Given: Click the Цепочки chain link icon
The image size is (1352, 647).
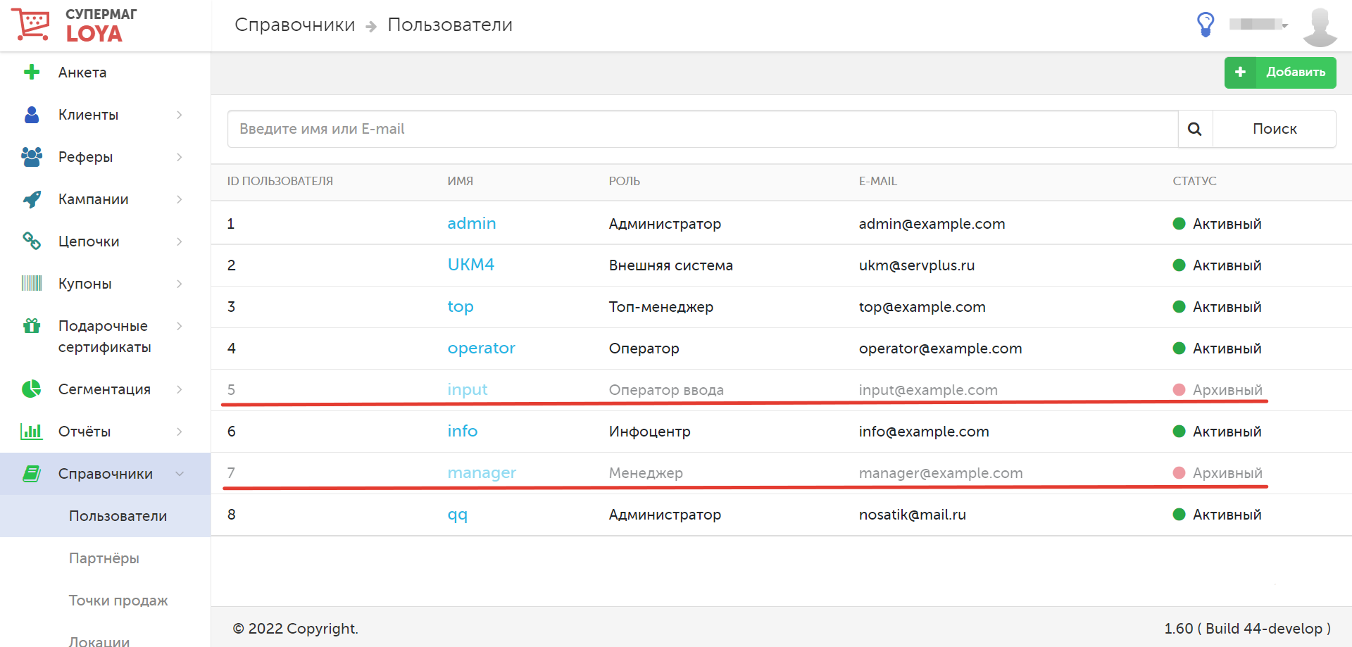Looking at the screenshot, I should click(x=32, y=241).
